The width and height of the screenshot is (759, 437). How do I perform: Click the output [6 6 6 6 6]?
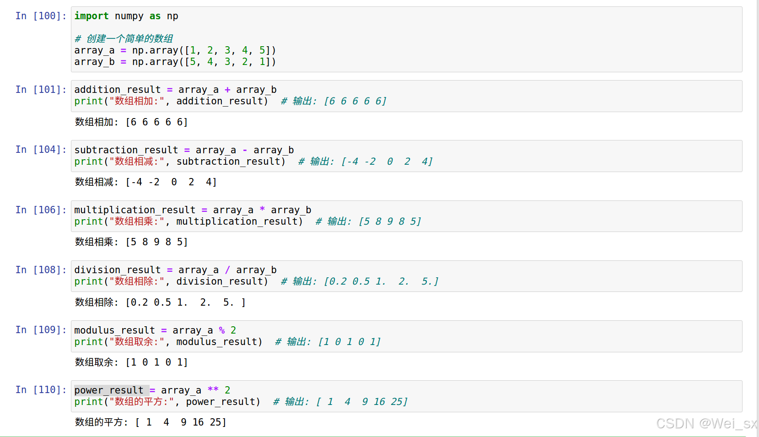tap(131, 122)
